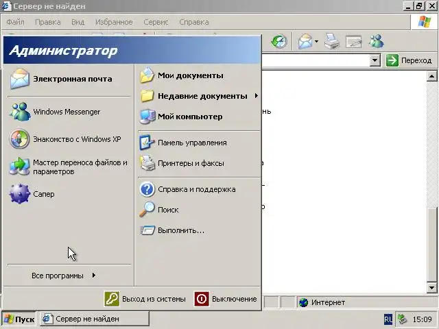The height and width of the screenshot is (329, 439).
Task: Click the Mail envelope toolbar icon
Action: pos(305,42)
